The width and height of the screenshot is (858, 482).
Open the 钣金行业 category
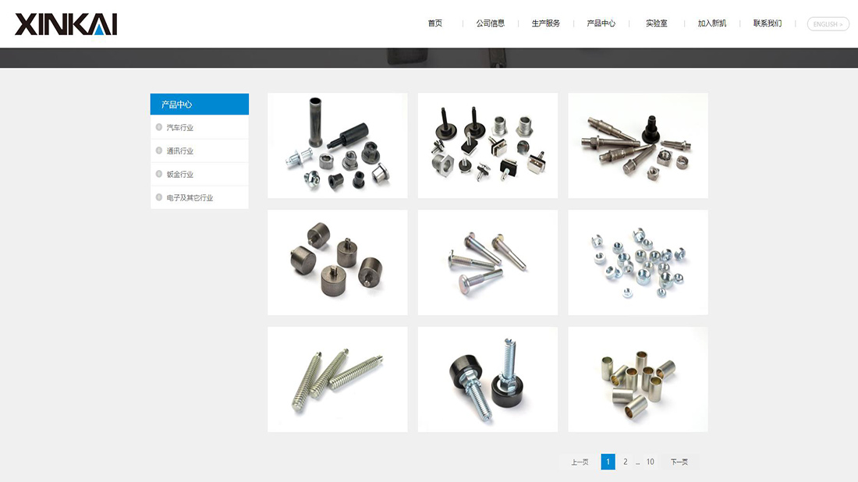click(x=179, y=174)
